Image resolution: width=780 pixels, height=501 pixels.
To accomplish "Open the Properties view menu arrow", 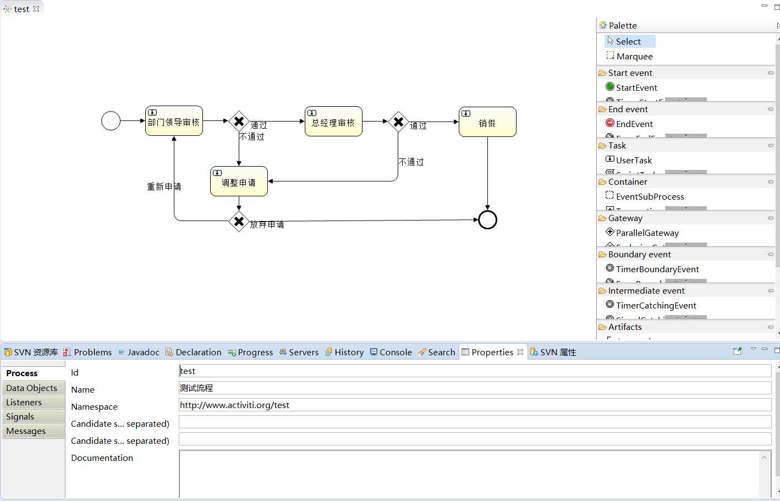I will pos(754,350).
